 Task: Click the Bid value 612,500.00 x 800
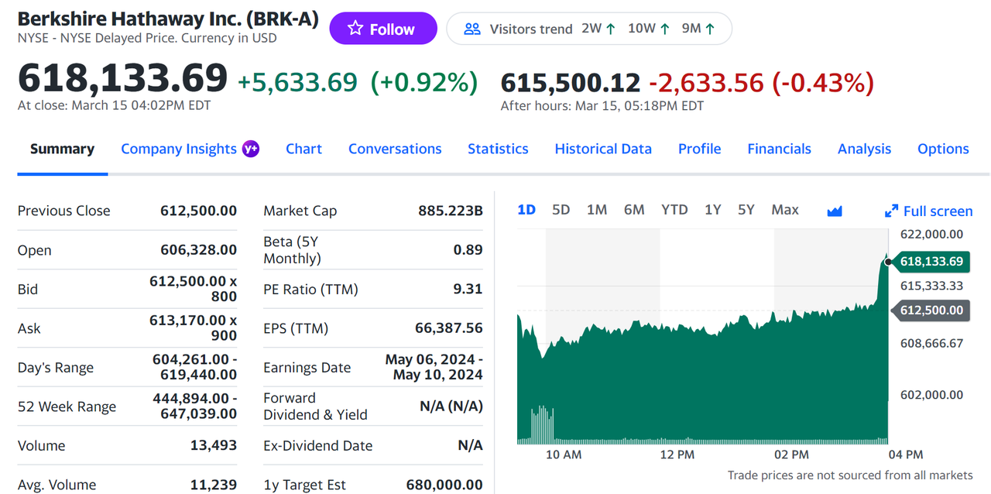[193, 289]
